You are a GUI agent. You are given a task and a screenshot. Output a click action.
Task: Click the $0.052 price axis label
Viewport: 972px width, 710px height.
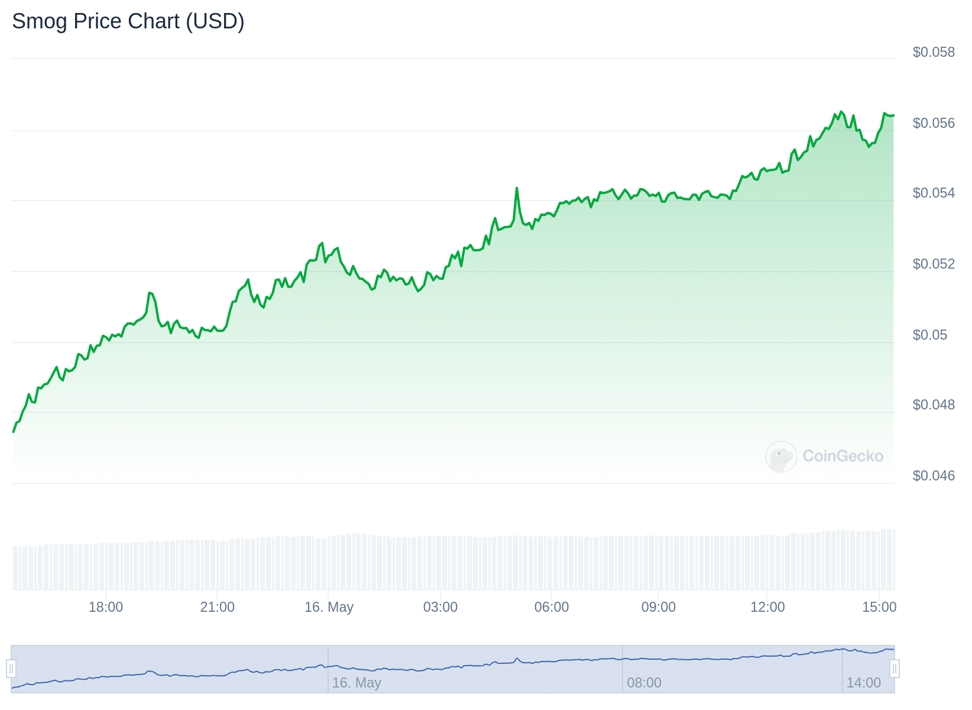[934, 264]
